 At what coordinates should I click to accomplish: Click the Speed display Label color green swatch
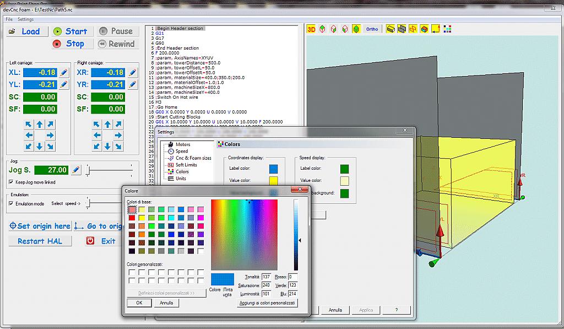(344, 169)
